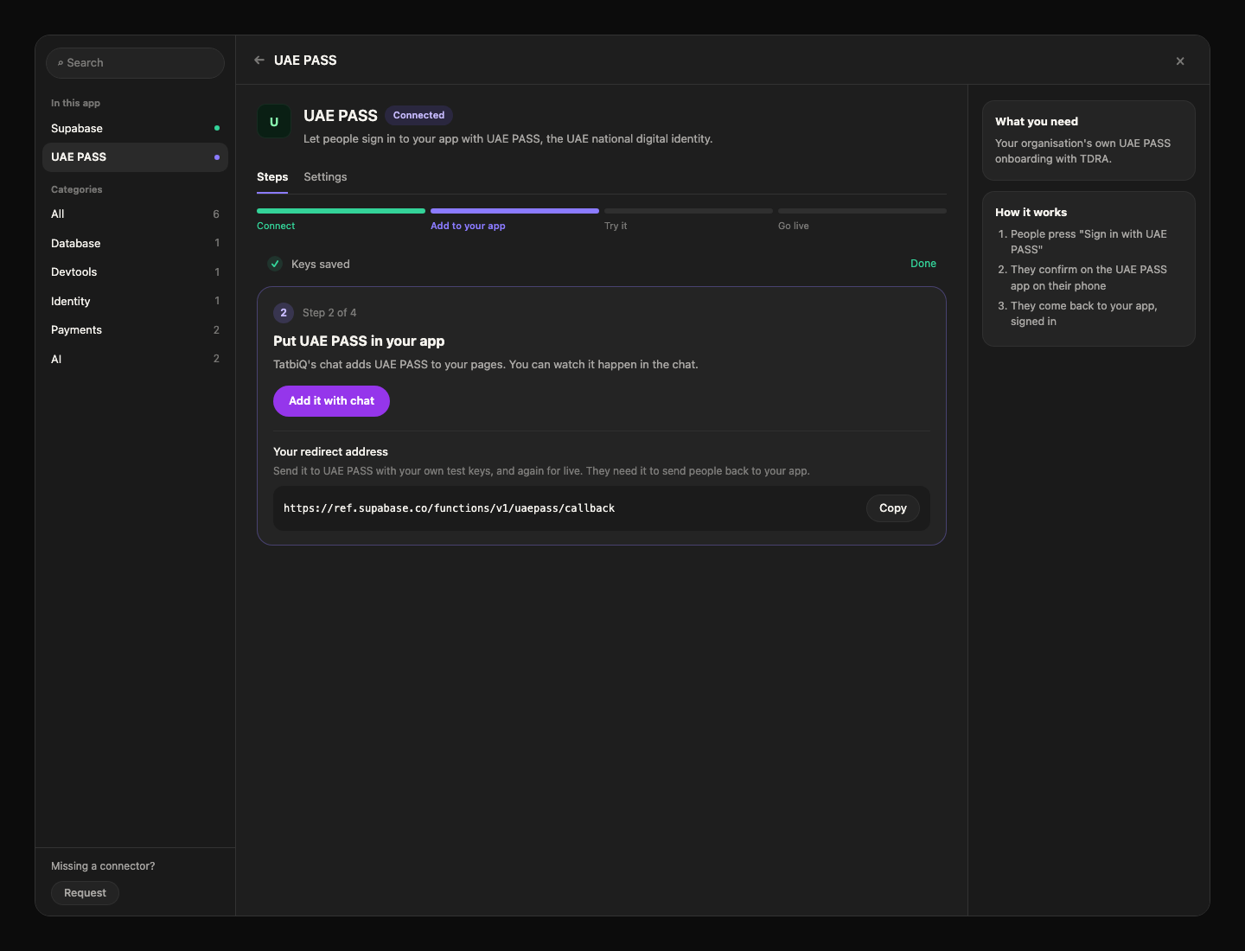Select UAE PASS in the sidebar list
Image resolution: width=1245 pixels, height=951 pixels.
click(135, 157)
